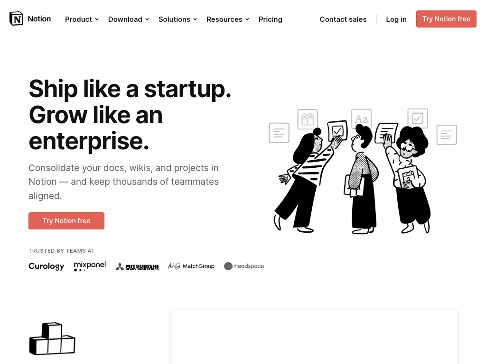The height and width of the screenshot is (364, 486).
Task: Go to the Pricing page
Action: 270,19
